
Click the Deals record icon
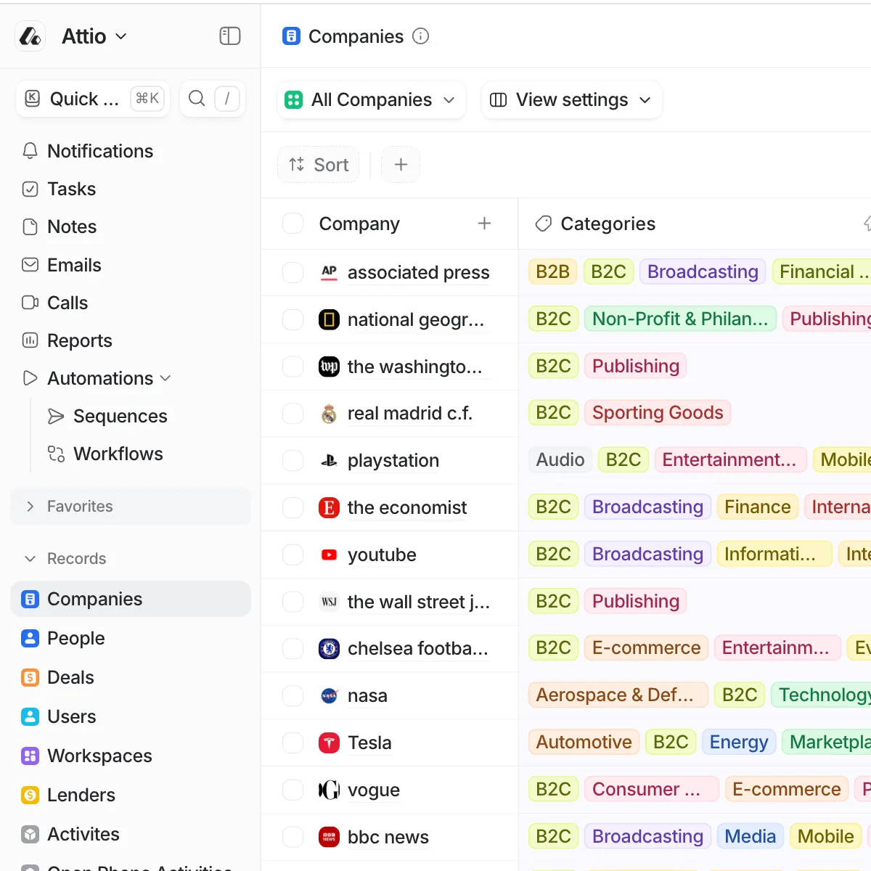(30, 677)
